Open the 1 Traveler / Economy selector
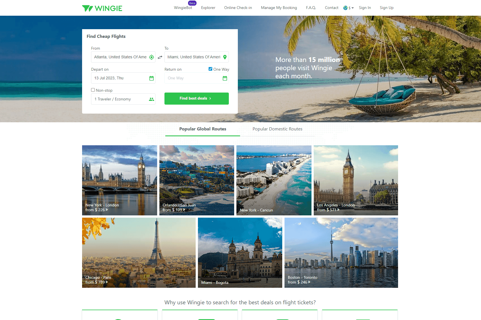 click(x=123, y=99)
